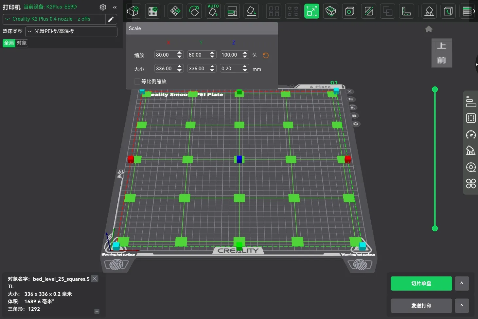478x319 pixels.
Task: Open the Measure tool
Action: coord(406,11)
